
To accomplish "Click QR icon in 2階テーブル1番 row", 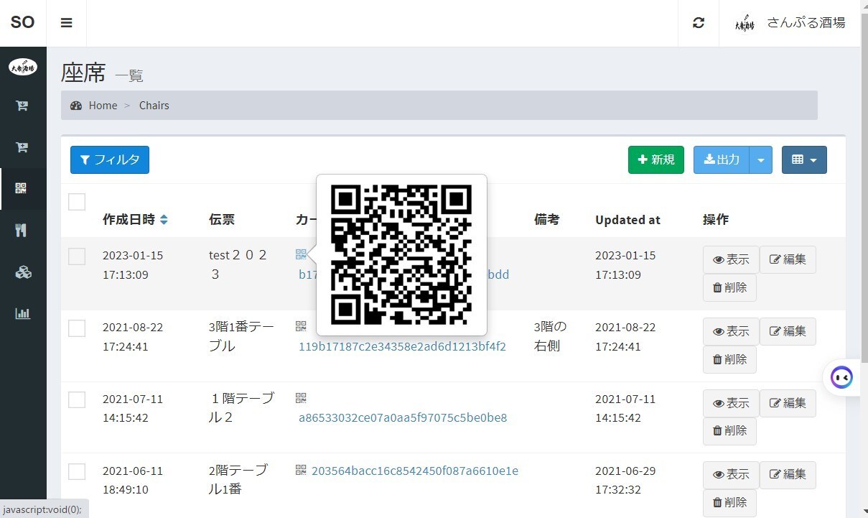I will pyautogui.click(x=301, y=471).
